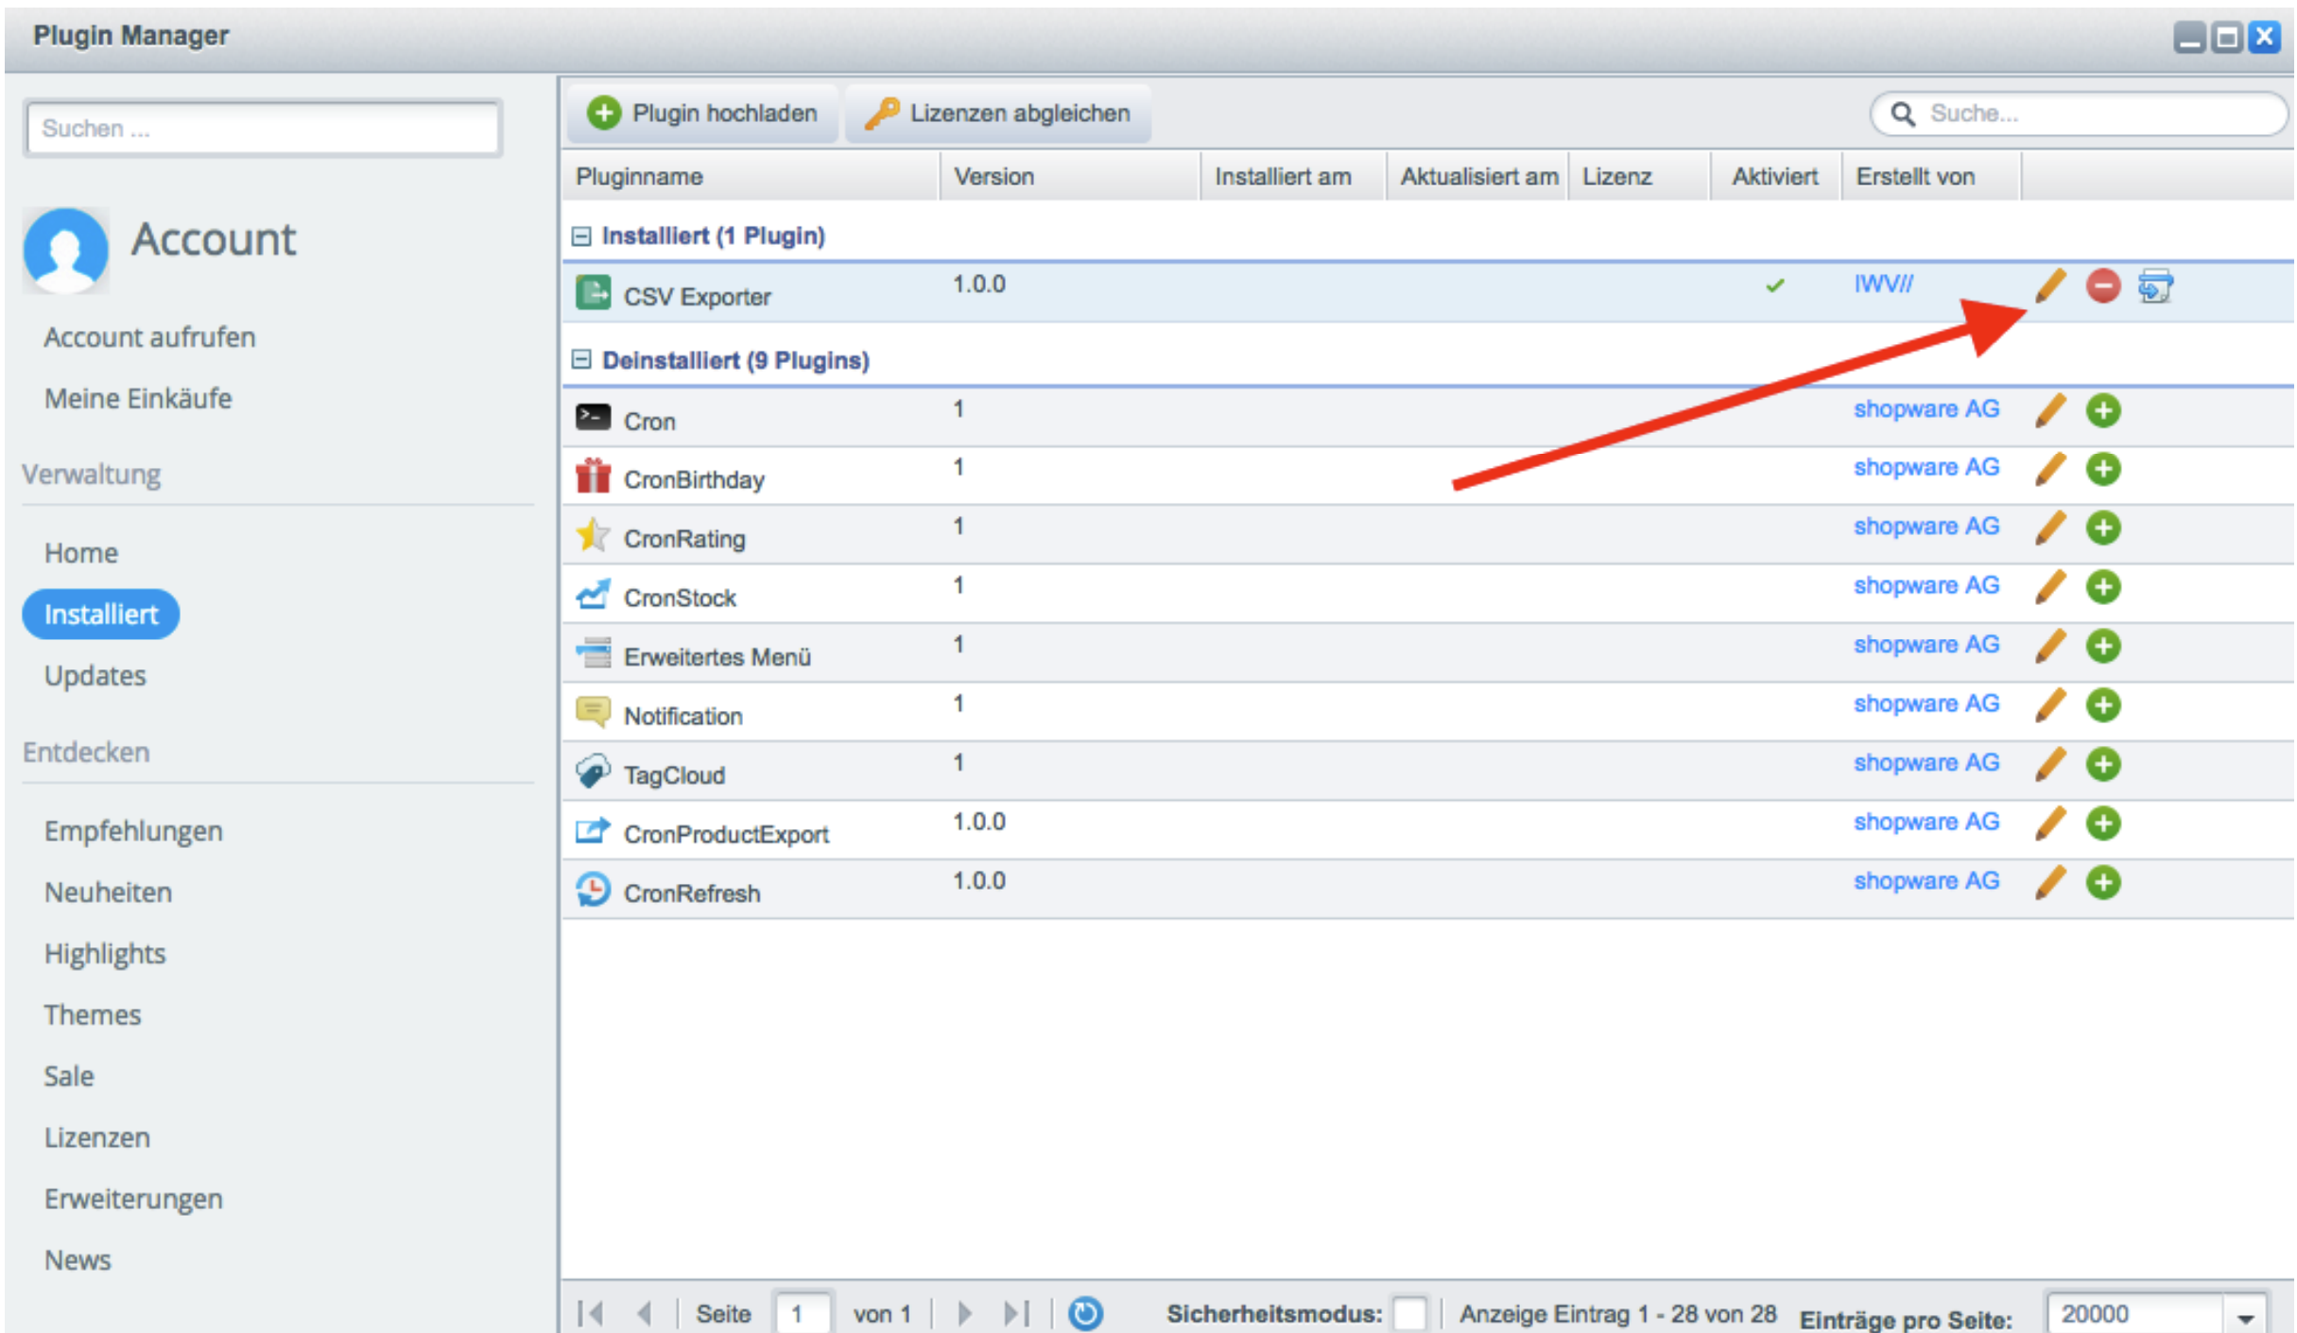This screenshot has width=2297, height=1333.
Task: Uninstall CSV Exporter with red minus icon
Action: [2102, 286]
